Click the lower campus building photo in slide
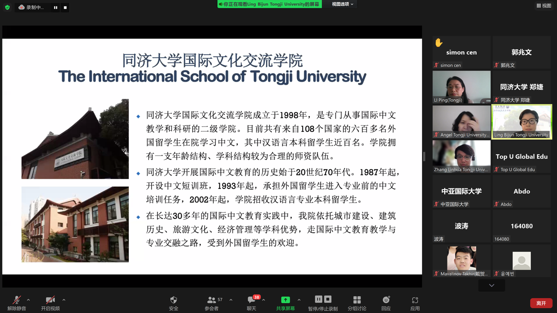Screen dimensions: 557x313 tap(75, 224)
